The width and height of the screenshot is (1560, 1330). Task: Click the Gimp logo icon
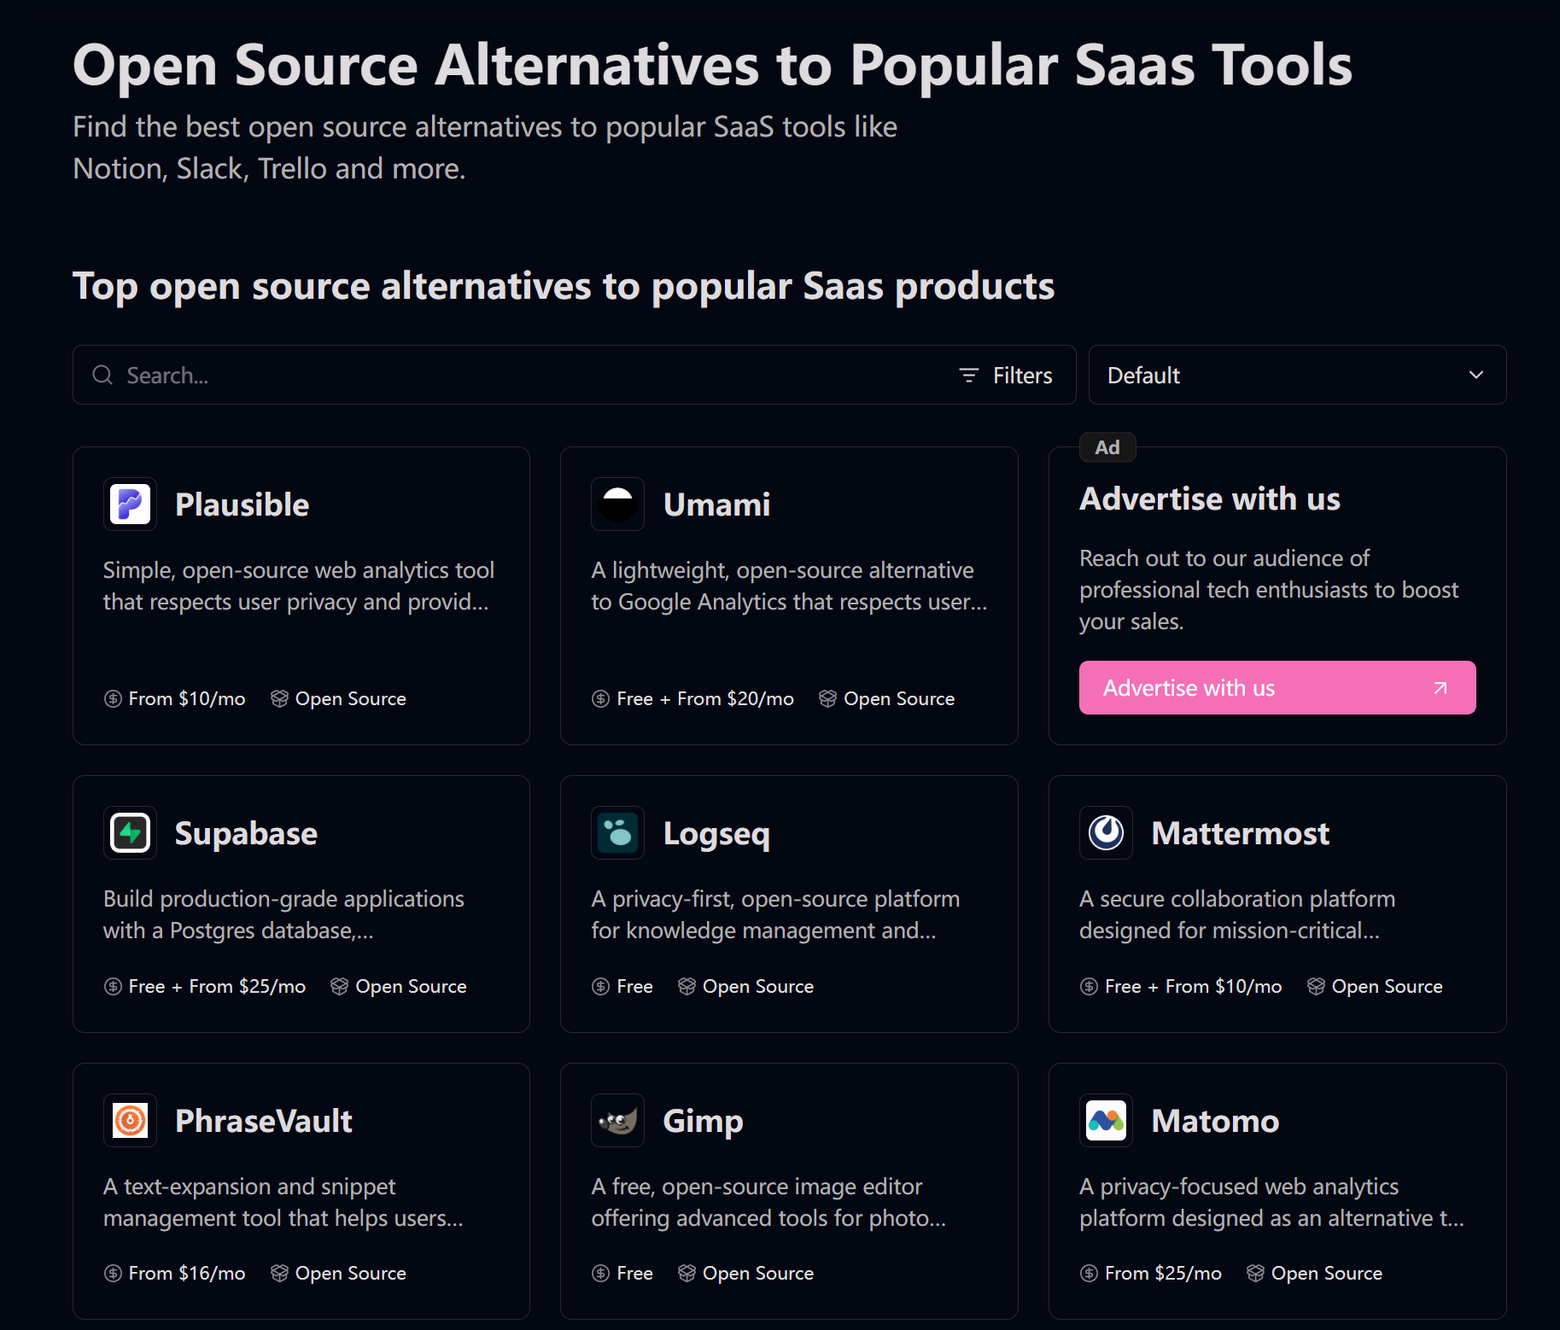[x=617, y=1121]
